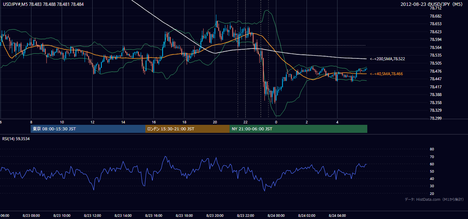Click hour tick 14 under price chart
The height and width of the screenshot is (219, 468).
(x=123, y=122)
